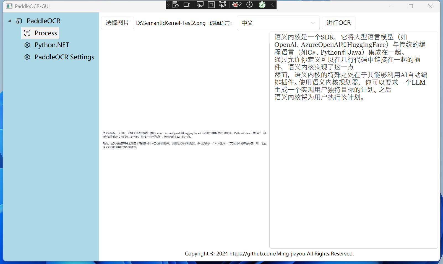Open the XAML binding failures indicator showing 2
The image size is (443, 264).
coord(236,5)
